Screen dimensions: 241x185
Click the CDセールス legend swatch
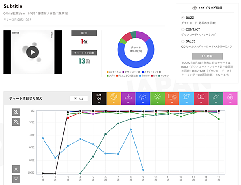(x=107, y=72)
